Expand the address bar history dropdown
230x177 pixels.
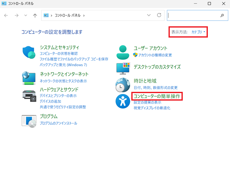tap(149, 15)
